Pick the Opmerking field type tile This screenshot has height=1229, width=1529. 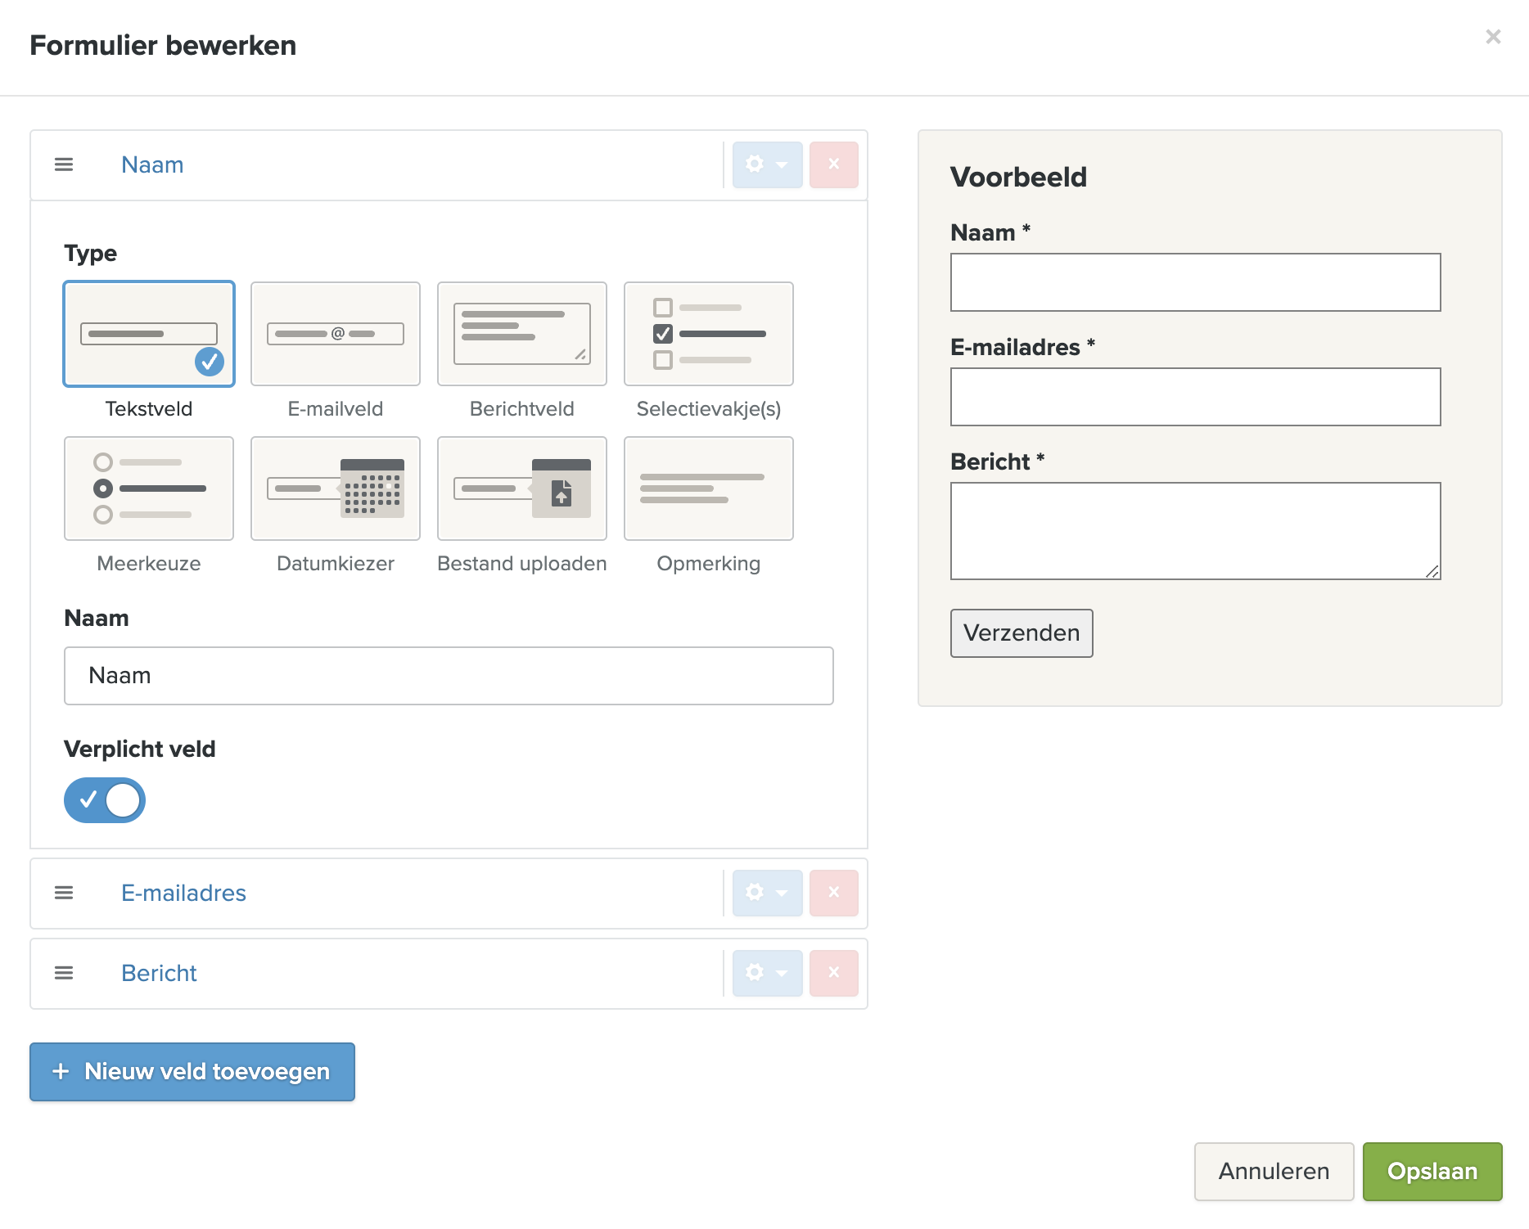(x=708, y=488)
